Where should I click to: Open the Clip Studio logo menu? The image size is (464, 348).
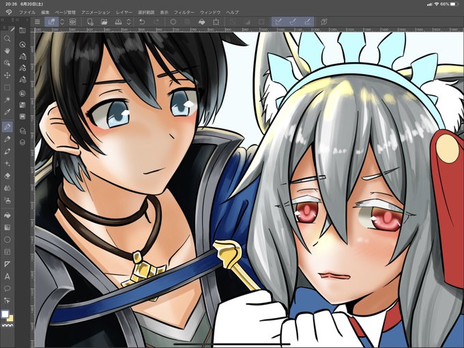coord(9,12)
